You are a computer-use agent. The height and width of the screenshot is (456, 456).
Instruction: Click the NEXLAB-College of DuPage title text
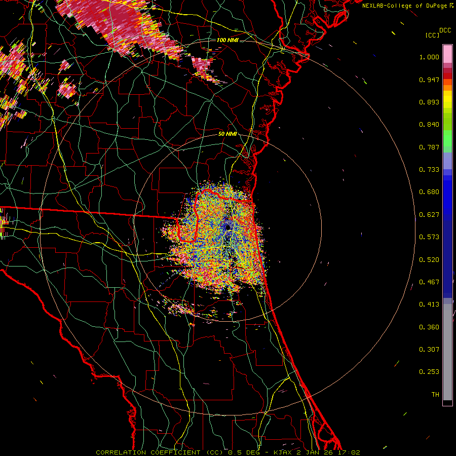pyautogui.click(x=404, y=6)
